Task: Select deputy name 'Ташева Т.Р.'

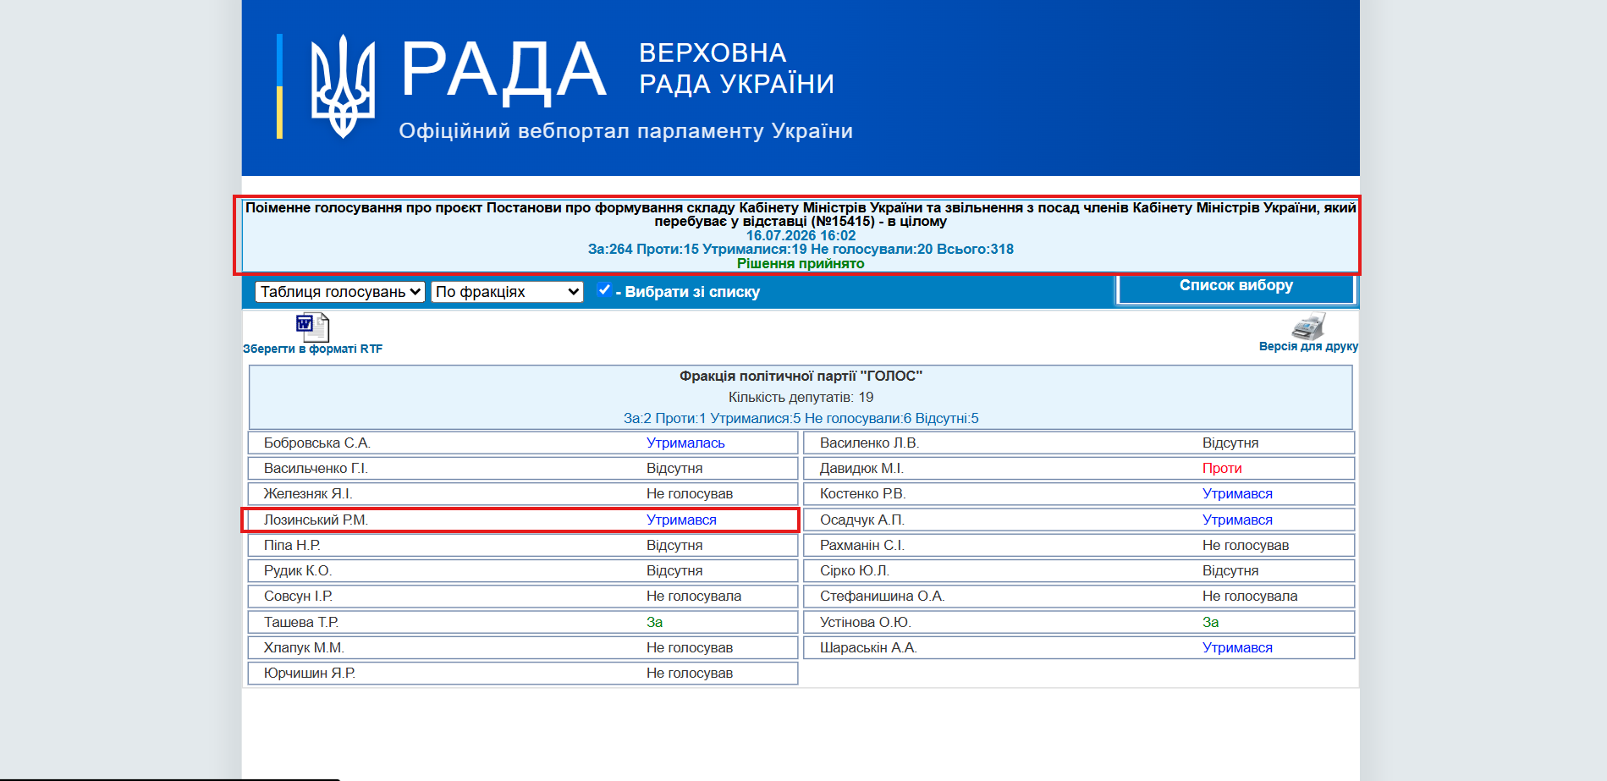Action: pyautogui.click(x=301, y=623)
